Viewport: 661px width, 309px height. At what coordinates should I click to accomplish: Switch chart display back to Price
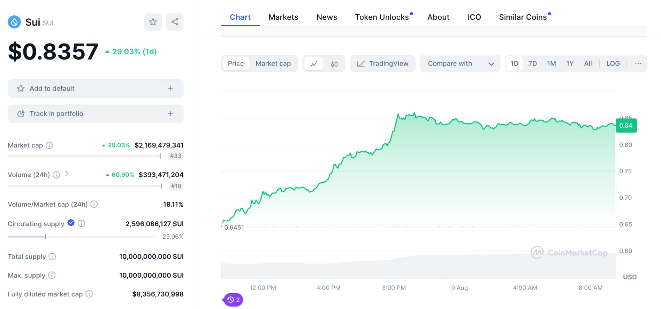[236, 63]
